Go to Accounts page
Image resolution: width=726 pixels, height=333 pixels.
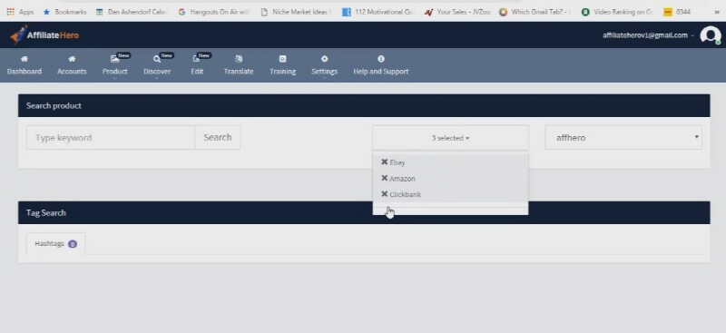(x=72, y=72)
